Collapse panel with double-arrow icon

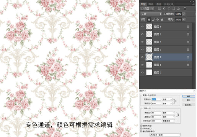[x=190, y=1]
